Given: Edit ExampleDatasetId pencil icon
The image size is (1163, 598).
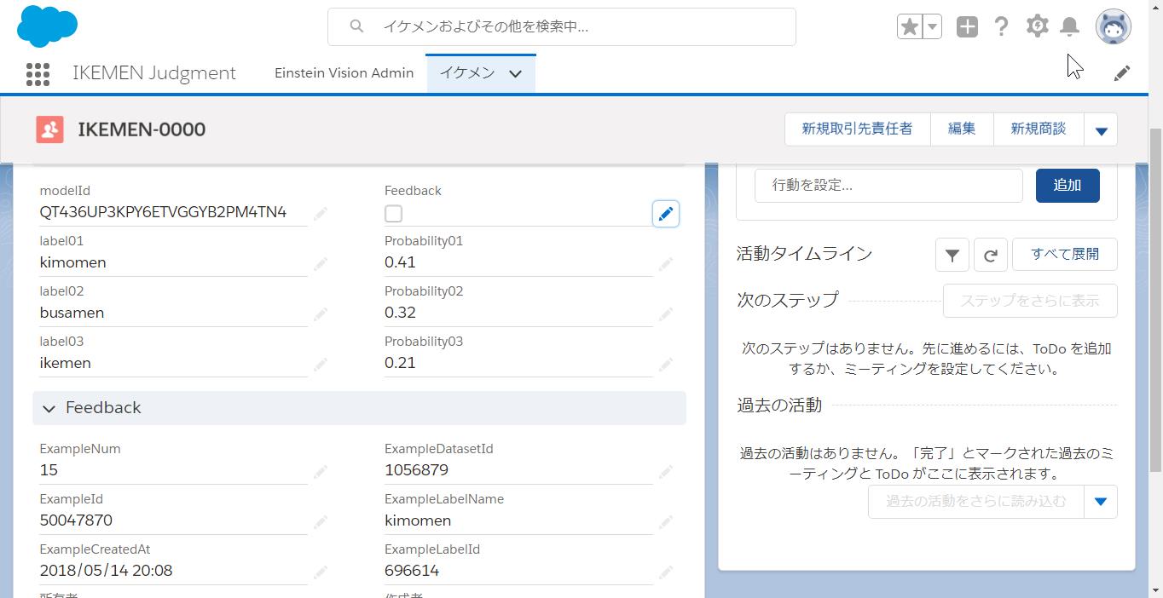Looking at the screenshot, I should point(665,471).
